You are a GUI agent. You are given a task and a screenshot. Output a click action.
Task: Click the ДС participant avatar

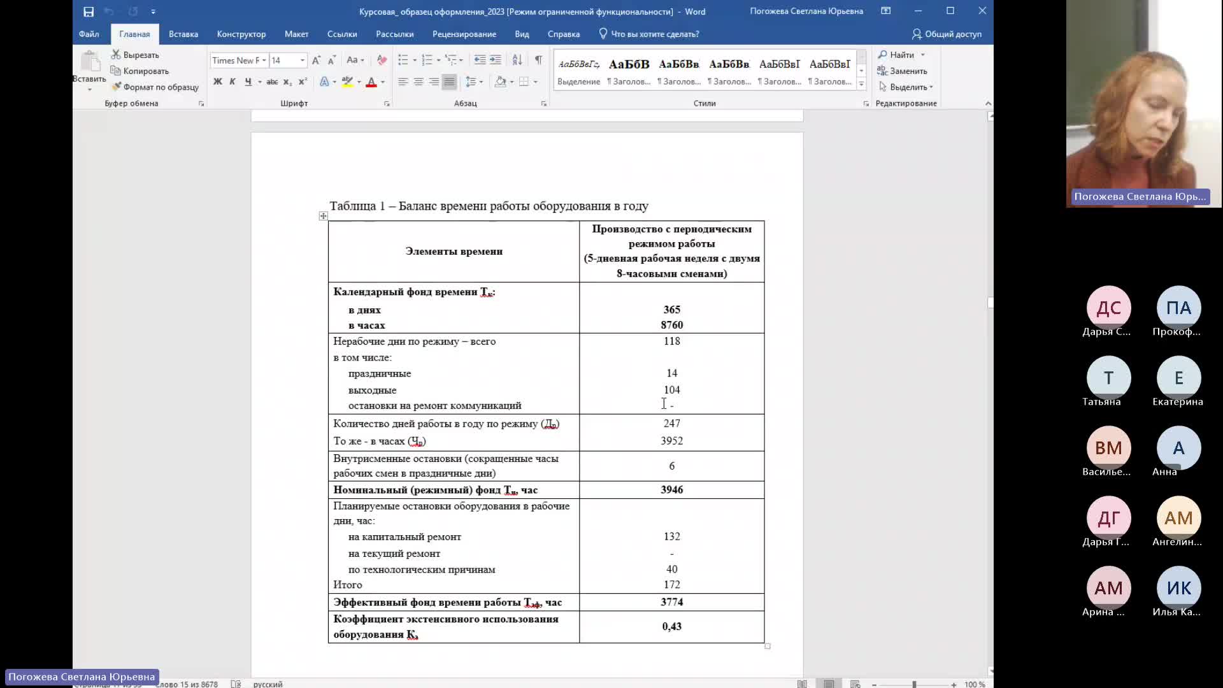pyautogui.click(x=1108, y=308)
